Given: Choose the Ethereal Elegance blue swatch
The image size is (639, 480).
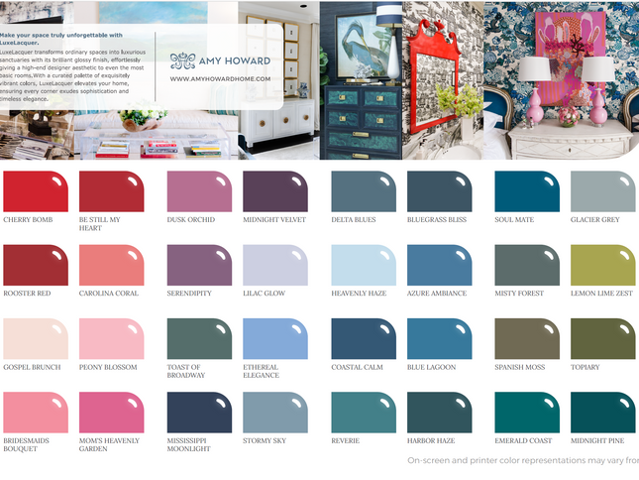Looking at the screenshot, I should [x=274, y=338].
